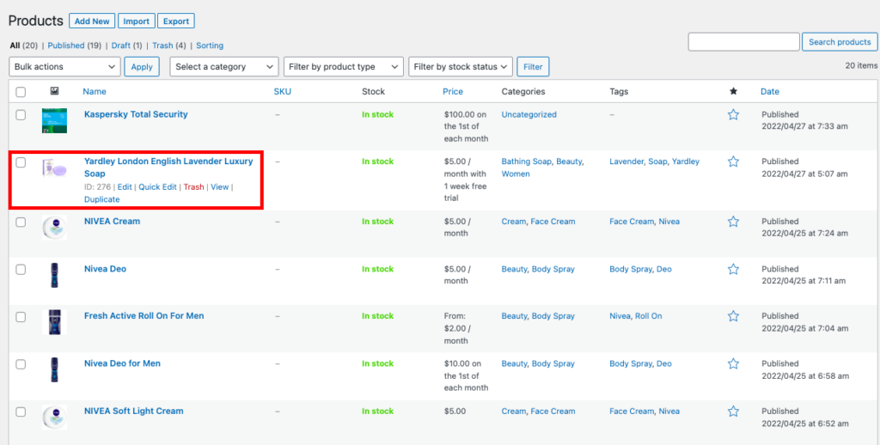Open Filter by product type dropdown
Screen dimensions: 880x445
(x=344, y=67)
